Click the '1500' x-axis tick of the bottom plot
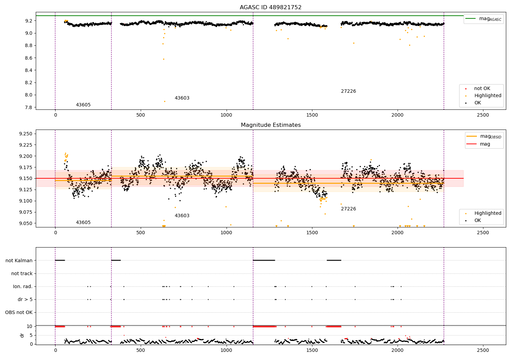The height and width of the screenshot is (358, 511). tap(312, 350)
